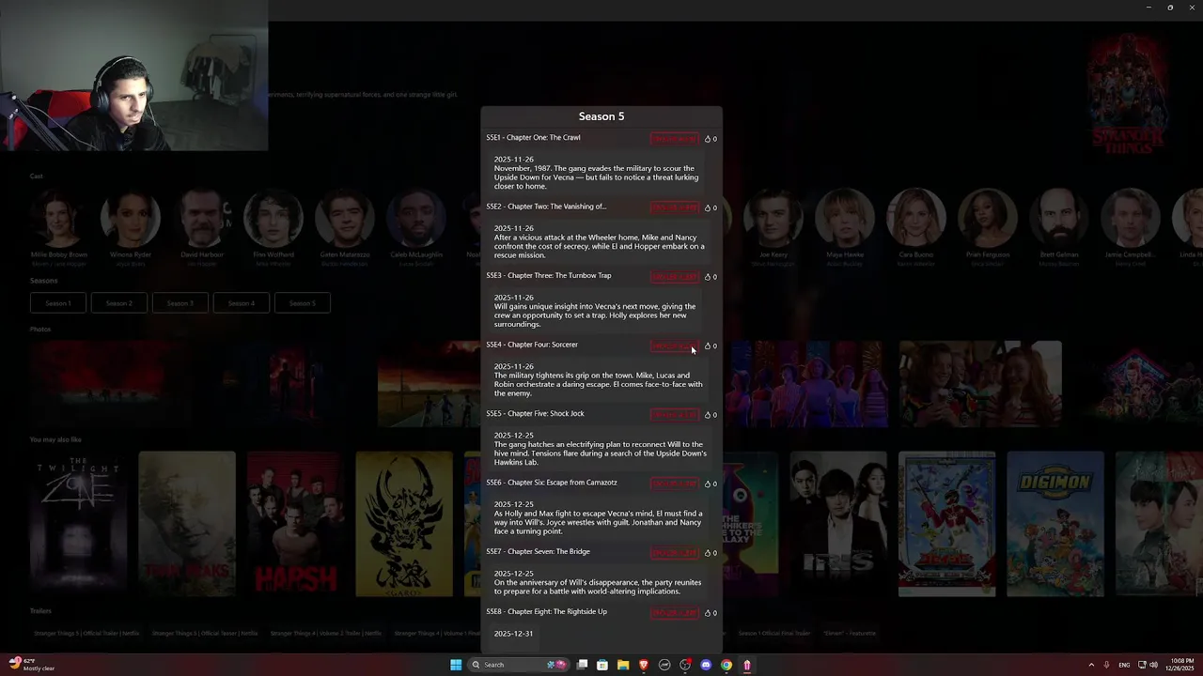1203x676 pixels.
Task: Select the Season 4 button
Action: (242, 303)
